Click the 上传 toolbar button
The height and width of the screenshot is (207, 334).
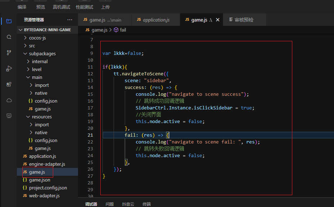[x=105, y=7]
